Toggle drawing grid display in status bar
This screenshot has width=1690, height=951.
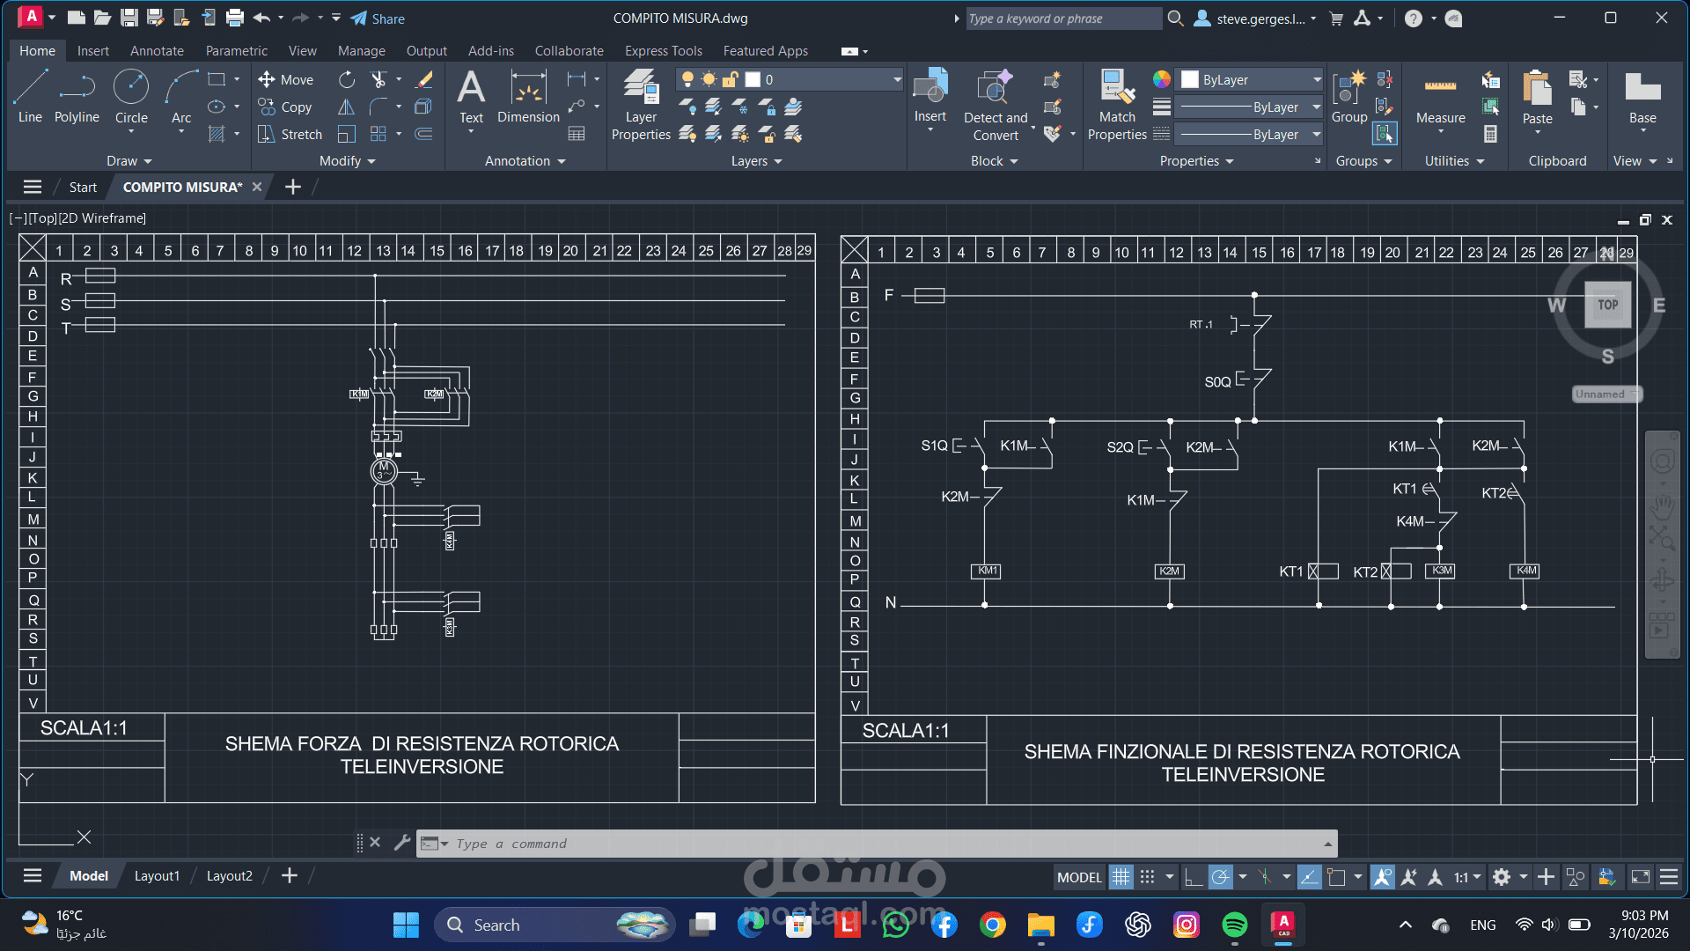point(1121,877)
